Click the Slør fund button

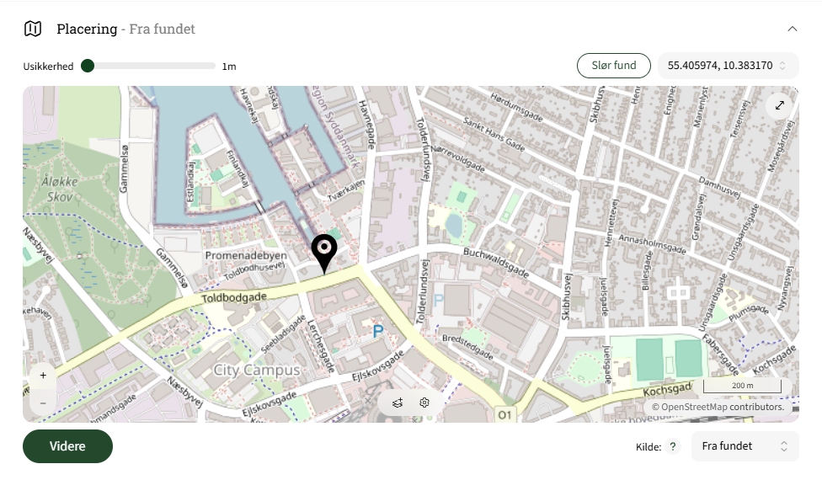[x=614, y=66]
